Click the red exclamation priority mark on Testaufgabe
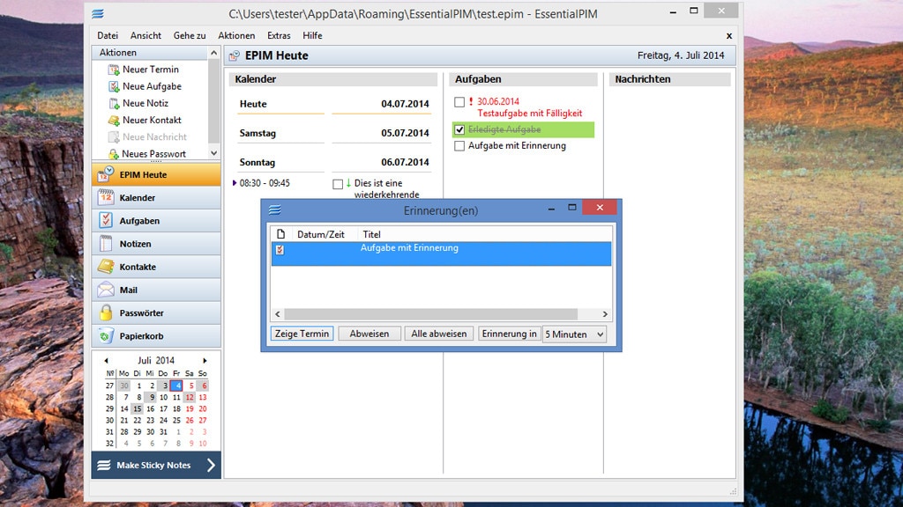Image resolution: width=903 pixels, height=507 pixels. pos(471,101)
